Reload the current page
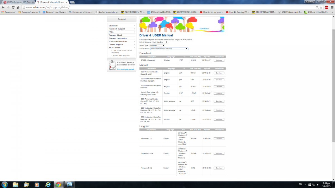 pos(13,7)
